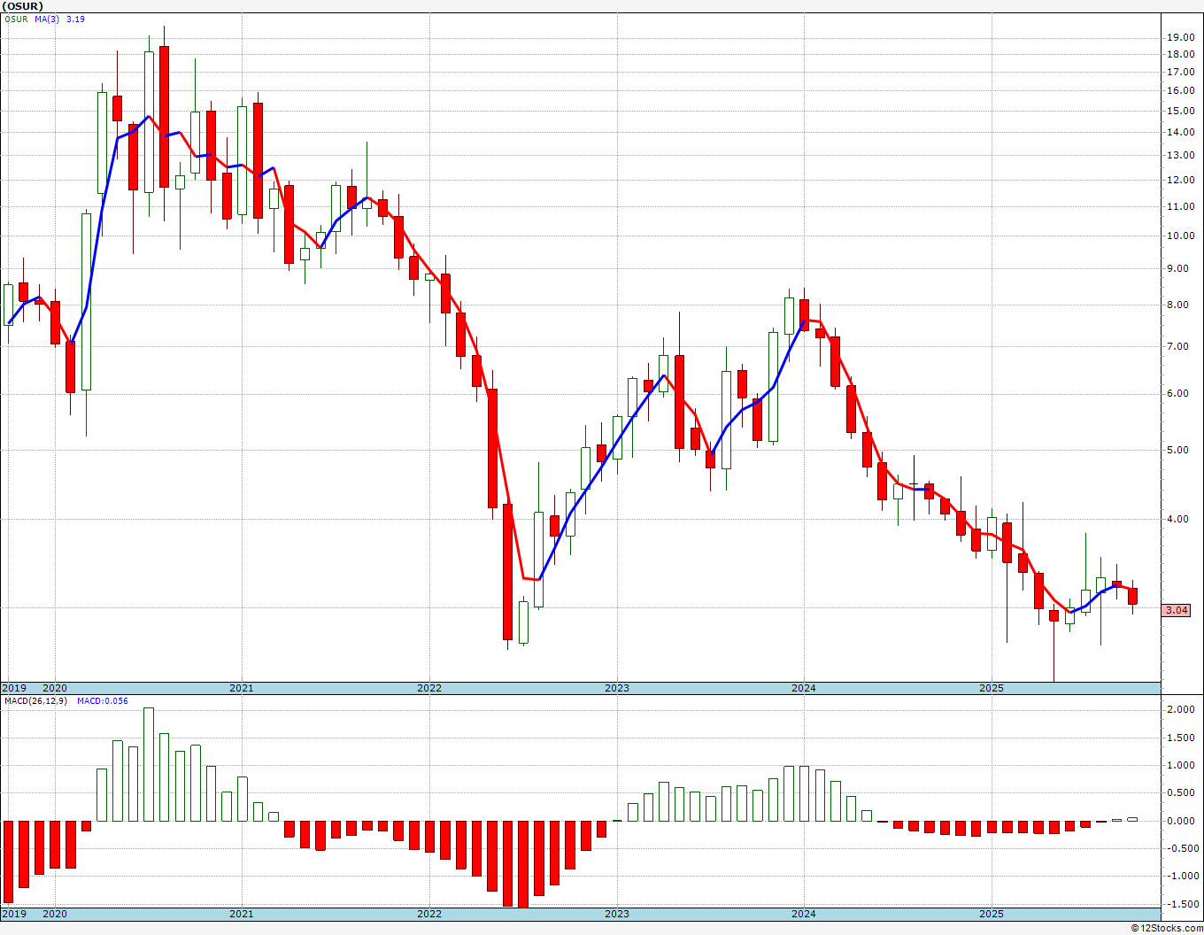Click the MACD(26,12,9) indicator label
This screenshot has height=935, width=1204.
coord(35,701)
